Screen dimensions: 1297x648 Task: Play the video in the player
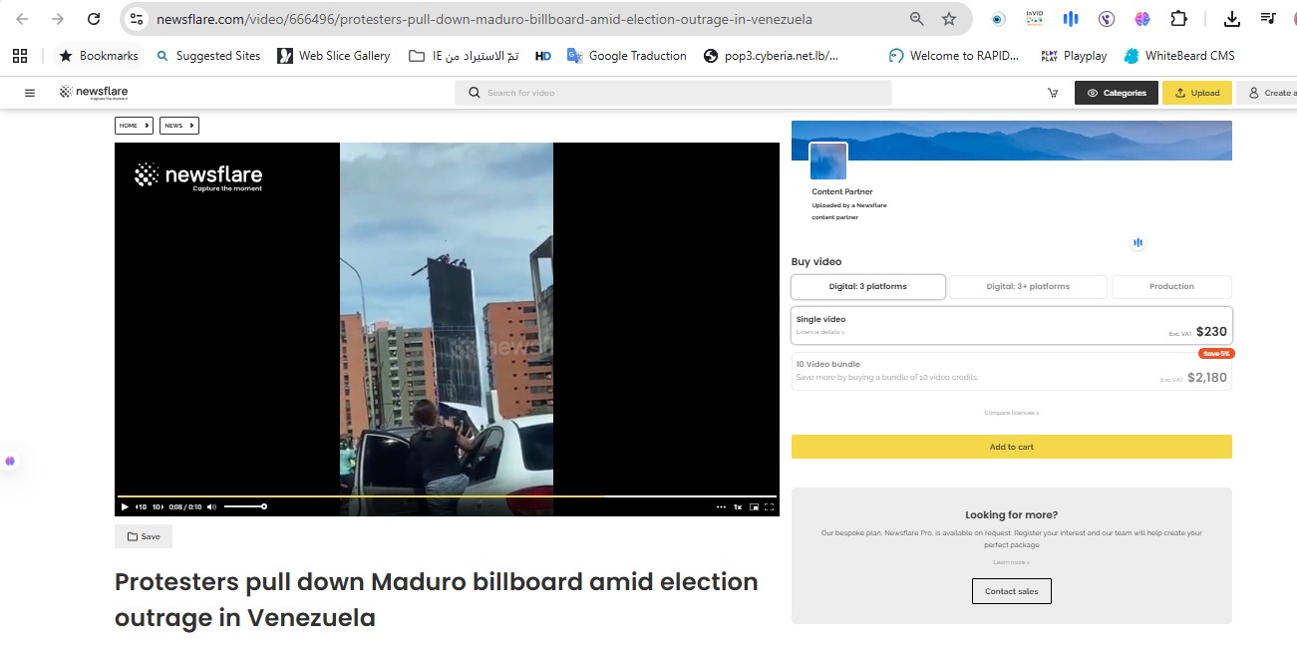(x=125, y=507)
